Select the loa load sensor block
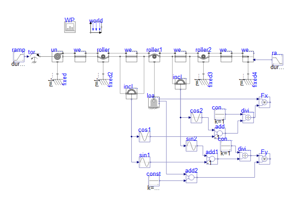300x209 pixels. click(x=154, y=103)
